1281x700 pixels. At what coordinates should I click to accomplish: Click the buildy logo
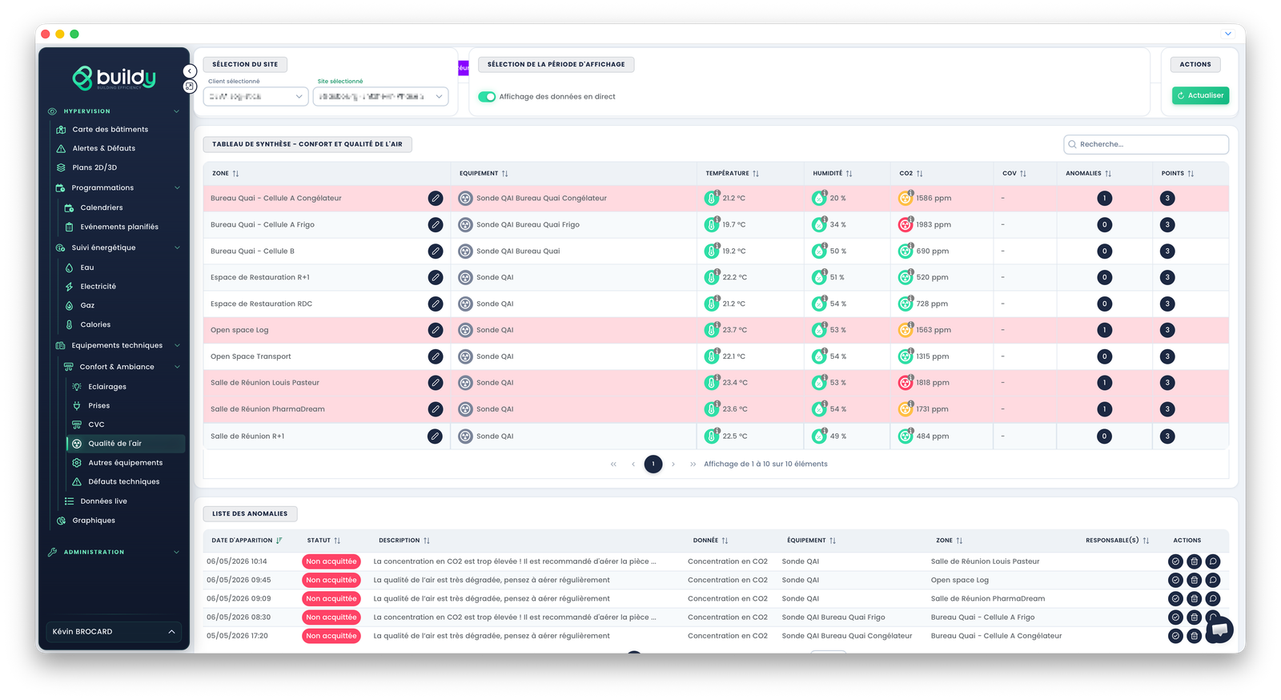pyautogui.click(x=114, y=78)
